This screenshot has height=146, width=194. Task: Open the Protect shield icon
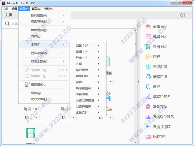[x=148, y=87]
